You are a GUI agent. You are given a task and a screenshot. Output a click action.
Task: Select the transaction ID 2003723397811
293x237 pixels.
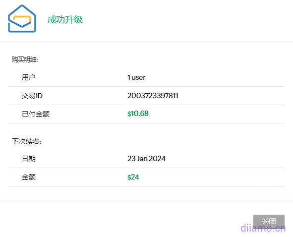click(x=153, y=96)
